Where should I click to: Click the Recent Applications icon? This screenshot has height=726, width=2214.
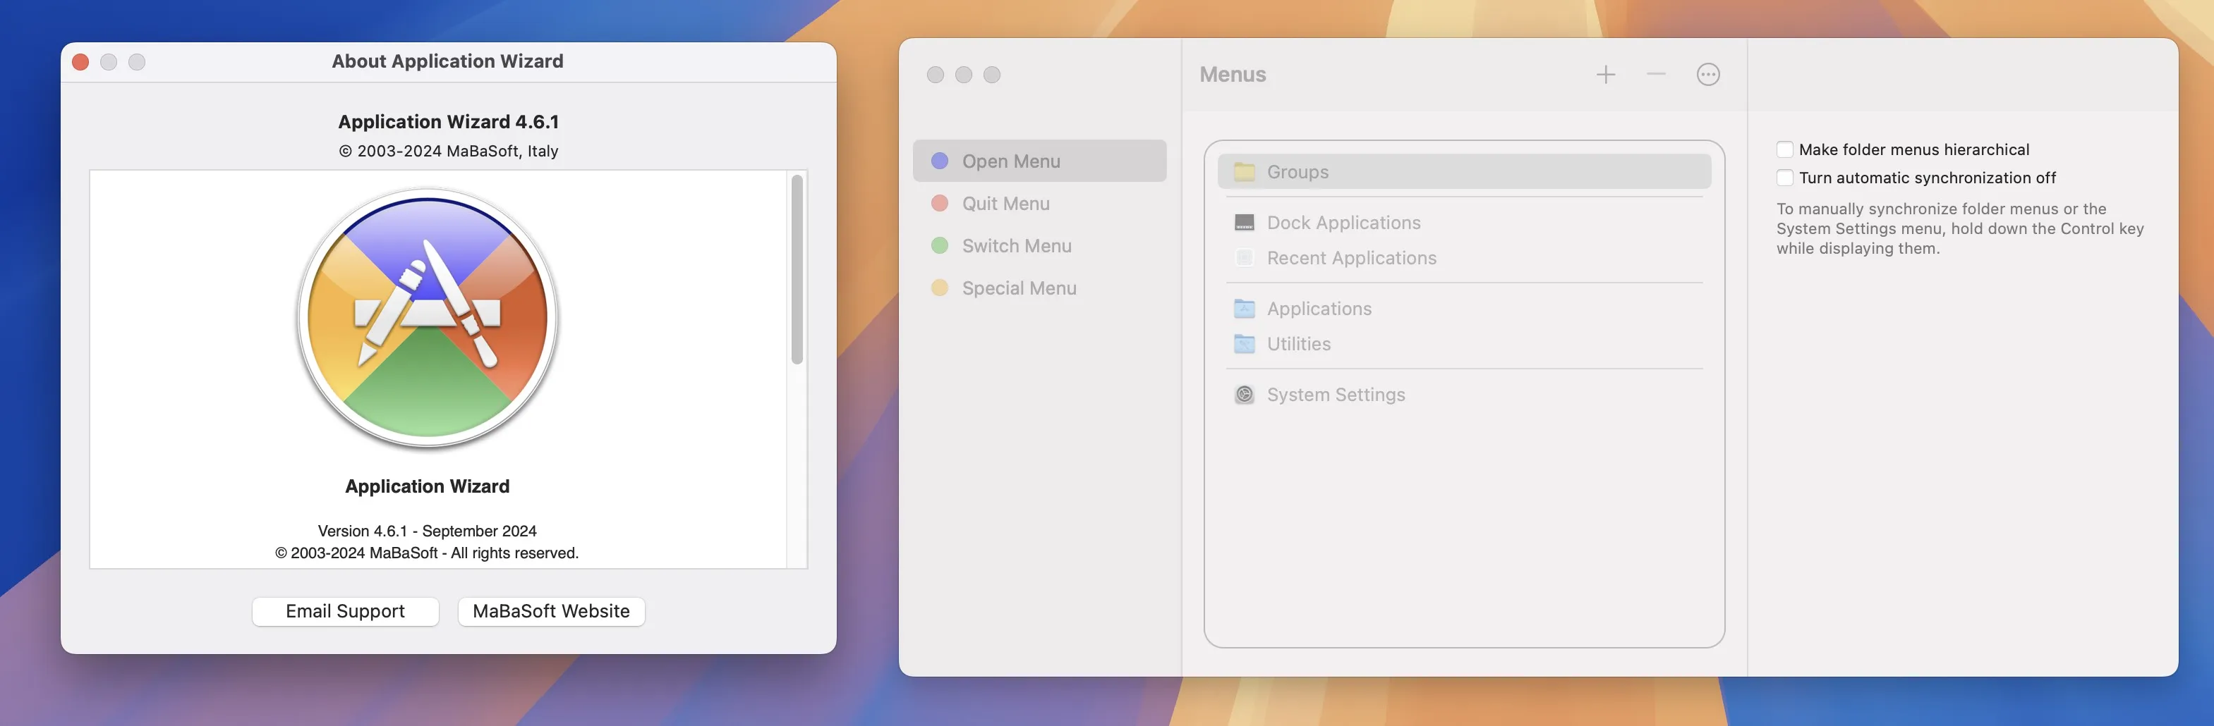(1244, 257)
